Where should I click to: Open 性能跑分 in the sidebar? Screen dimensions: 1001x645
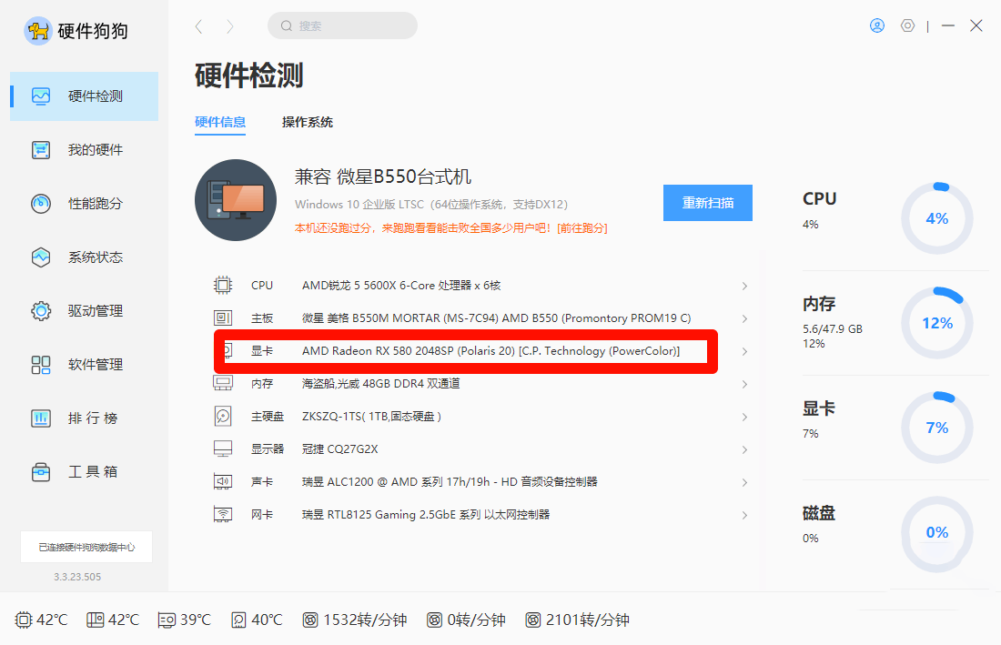tap(85, 204)
